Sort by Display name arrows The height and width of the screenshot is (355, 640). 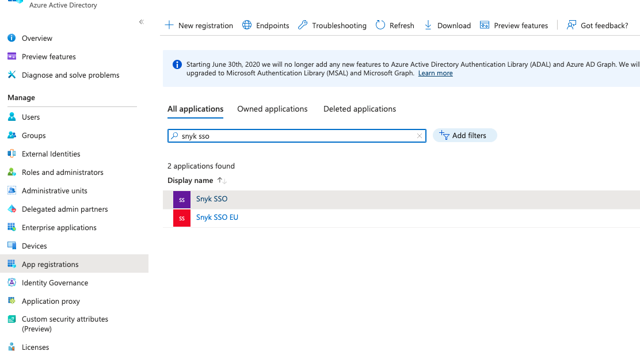coord(222,180)
